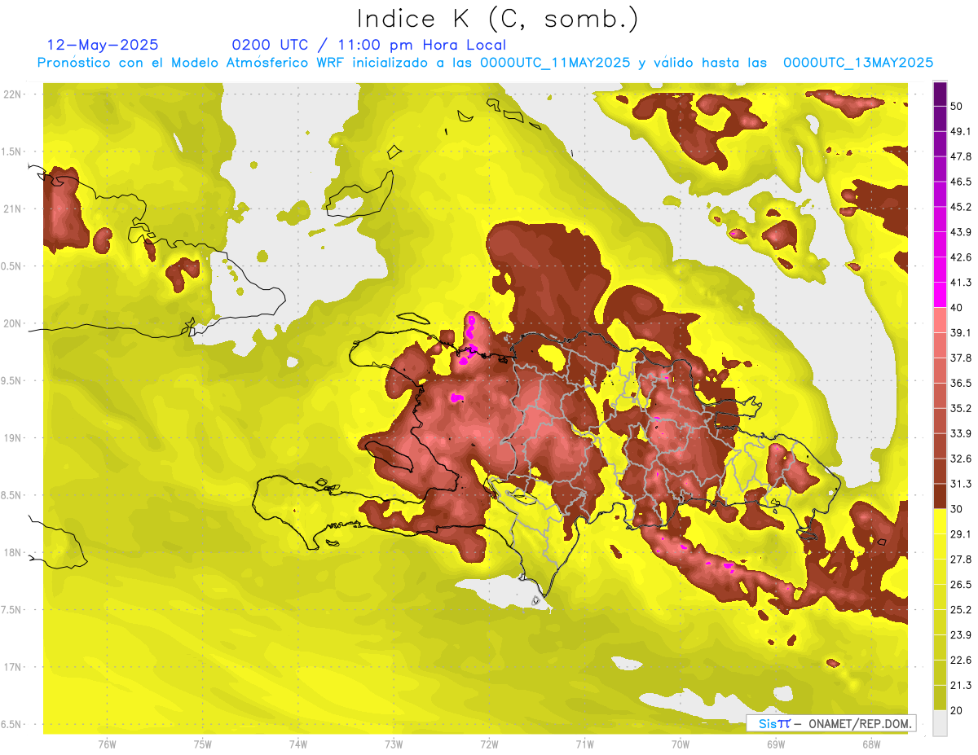Click the latitude label "19N"
The image size is (978, 755).
pyautogui.click(x=12, y=438)
